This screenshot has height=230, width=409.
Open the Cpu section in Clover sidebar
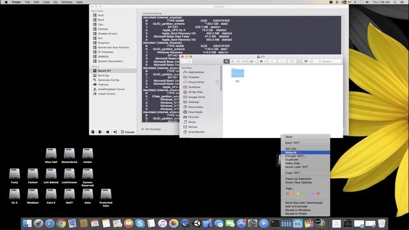[x=100, y=24]
